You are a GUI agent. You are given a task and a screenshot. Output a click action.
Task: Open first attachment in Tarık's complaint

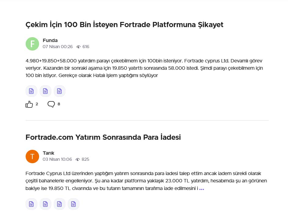click(31, 204)
